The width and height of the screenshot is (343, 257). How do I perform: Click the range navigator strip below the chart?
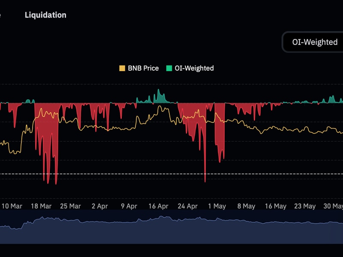coord(171,227)
